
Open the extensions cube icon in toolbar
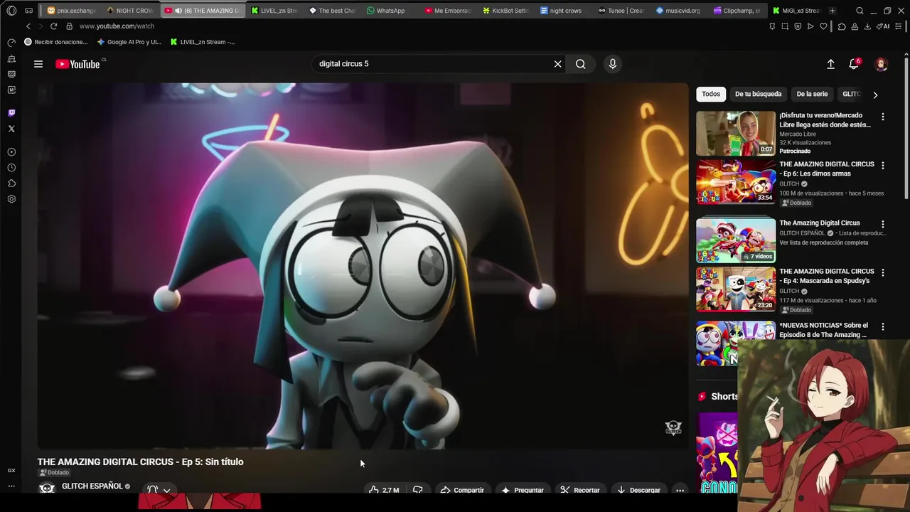842,26
